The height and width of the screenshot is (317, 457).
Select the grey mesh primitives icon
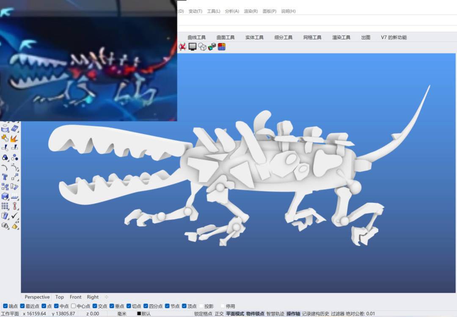(x=5, y=226)
